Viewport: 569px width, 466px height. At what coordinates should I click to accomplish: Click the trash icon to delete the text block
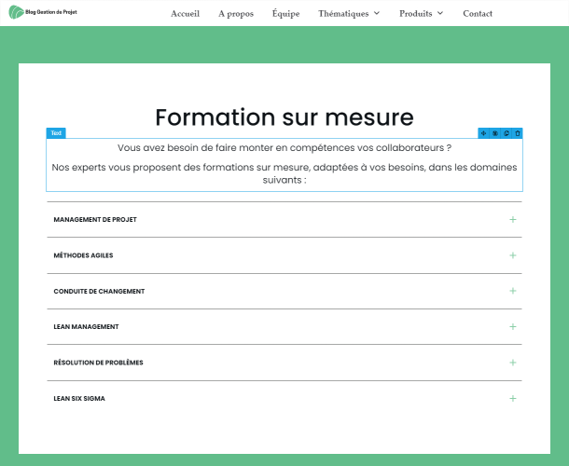pyautogui.click(x=518, y=133)
